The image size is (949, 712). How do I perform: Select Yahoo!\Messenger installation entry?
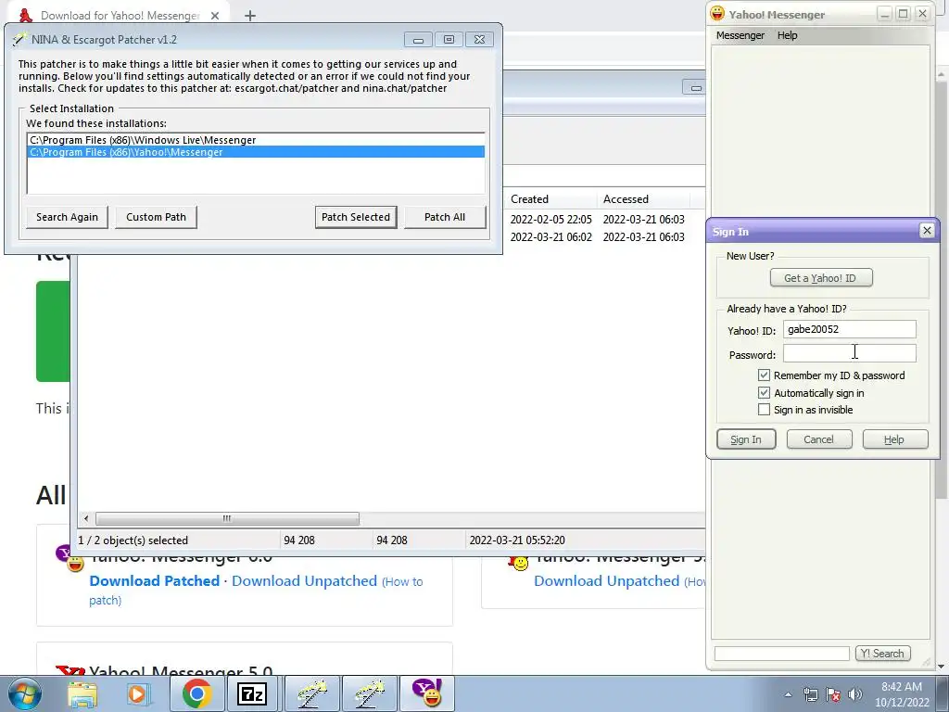pyautogui.click(x=256, y=152)
